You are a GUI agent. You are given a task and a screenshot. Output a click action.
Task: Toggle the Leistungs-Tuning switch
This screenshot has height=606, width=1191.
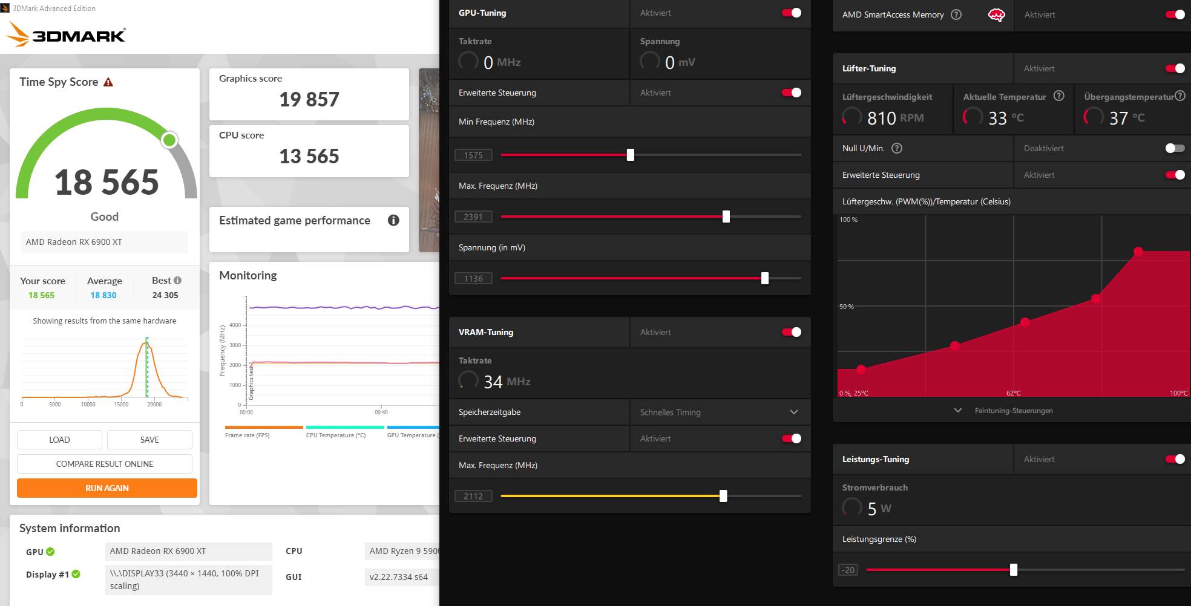(x=1175, y=459)
